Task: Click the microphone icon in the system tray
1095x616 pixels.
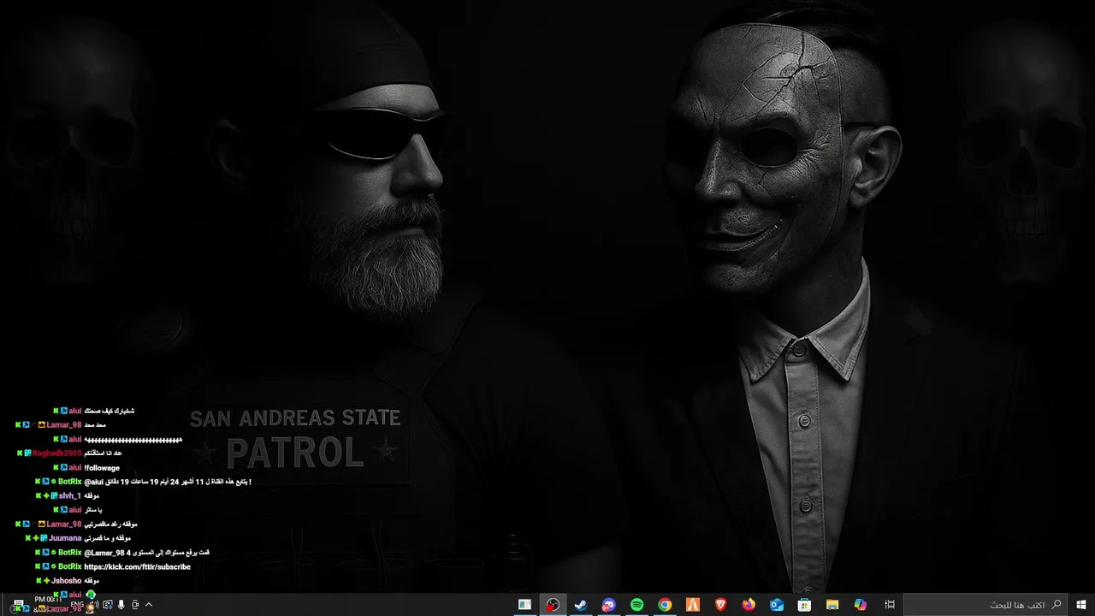Action: pyautogui.click(x=121, y=605)
